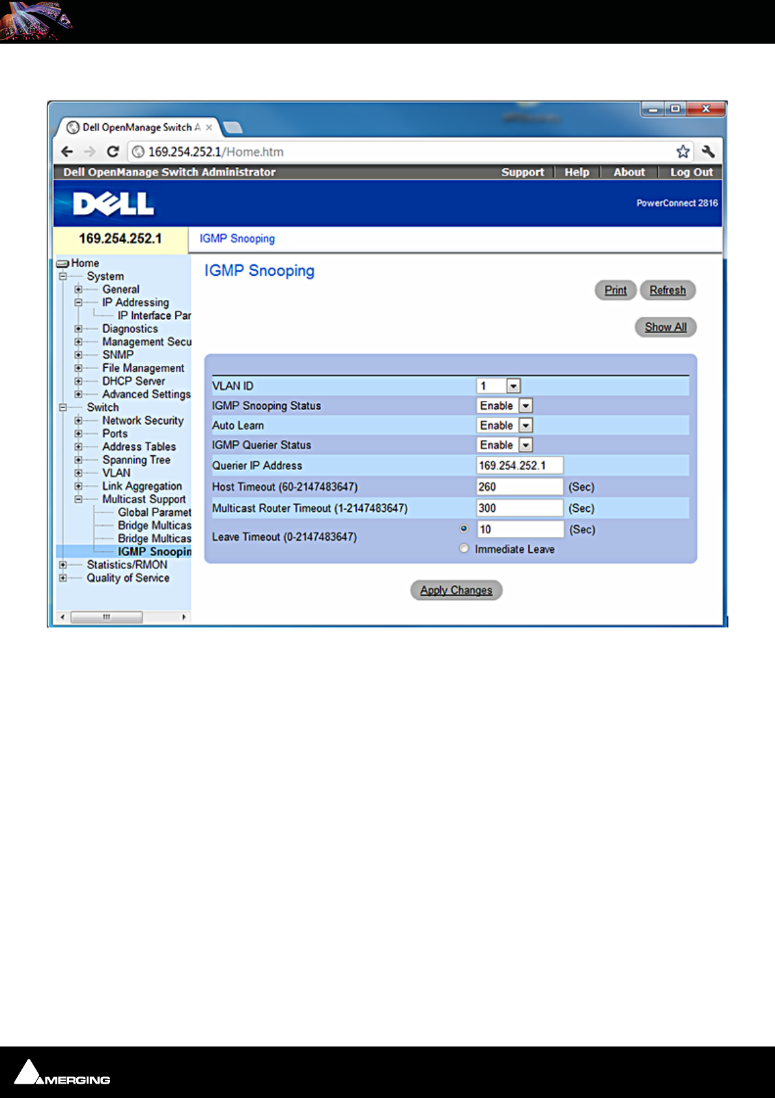This screenshot has height=1098, width=775.
Task: Expand the VLAN tree node
Action: pyautogui.click(x=78, y=473)
